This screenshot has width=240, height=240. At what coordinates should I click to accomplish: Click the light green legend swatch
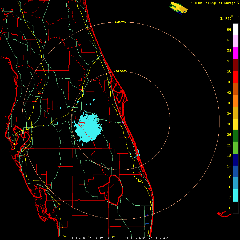pos(235,148)
